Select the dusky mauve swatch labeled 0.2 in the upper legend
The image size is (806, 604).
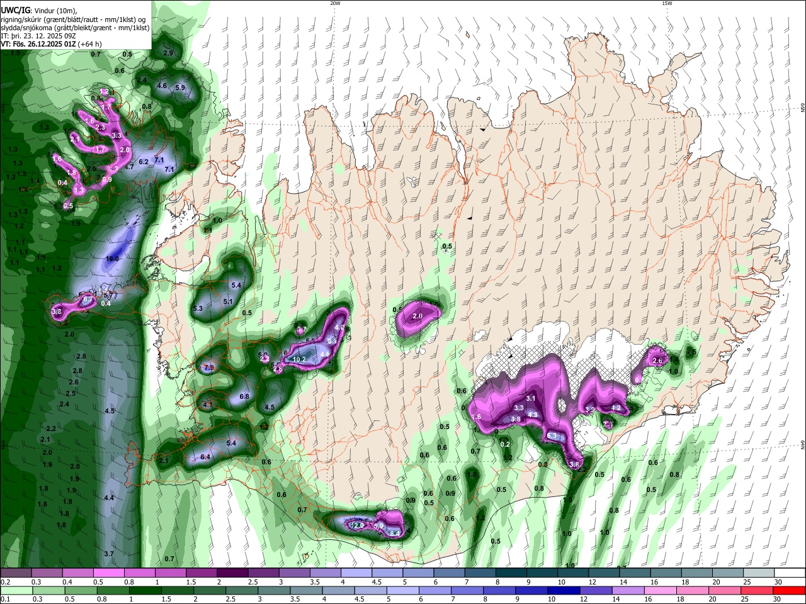(x=16, y=573)
